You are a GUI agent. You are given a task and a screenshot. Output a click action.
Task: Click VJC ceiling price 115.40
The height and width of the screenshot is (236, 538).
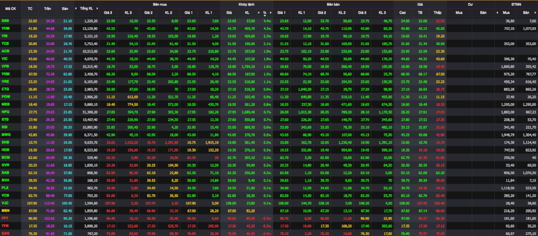49,203
